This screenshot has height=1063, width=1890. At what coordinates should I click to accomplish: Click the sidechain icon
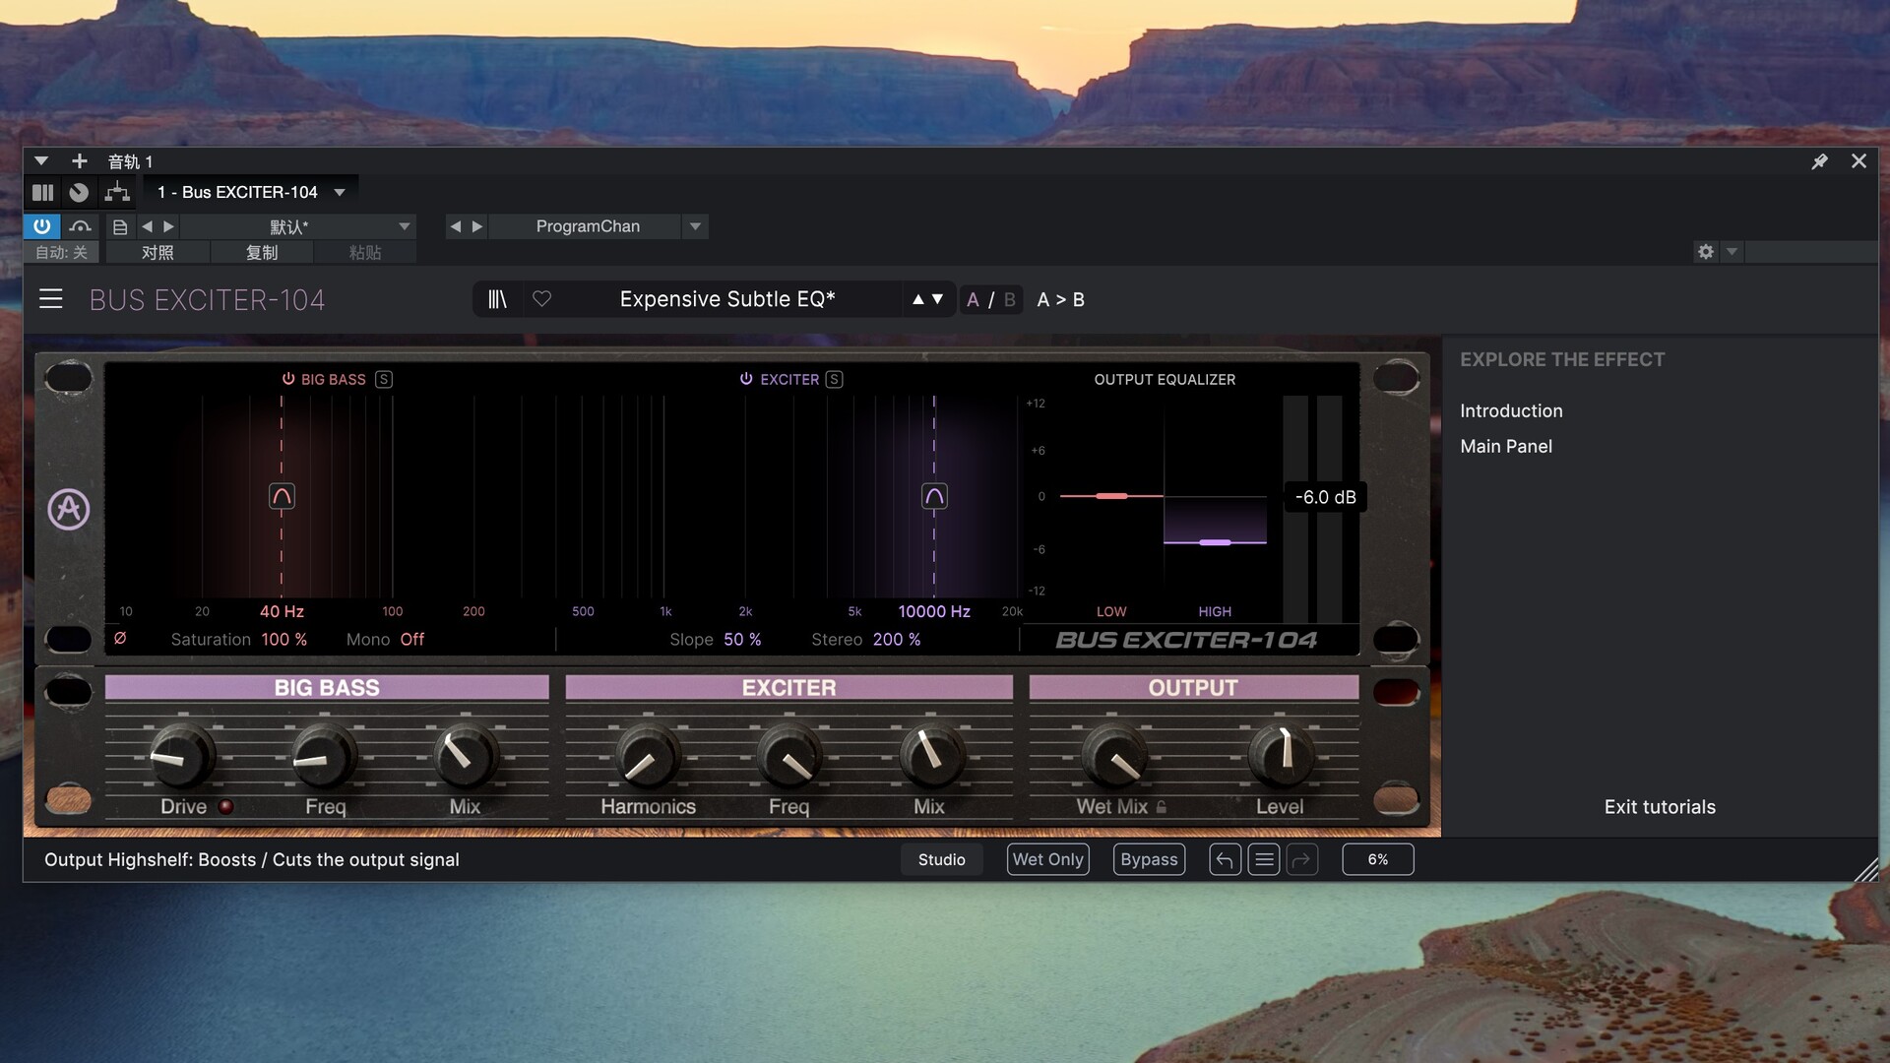pos(81,226)
